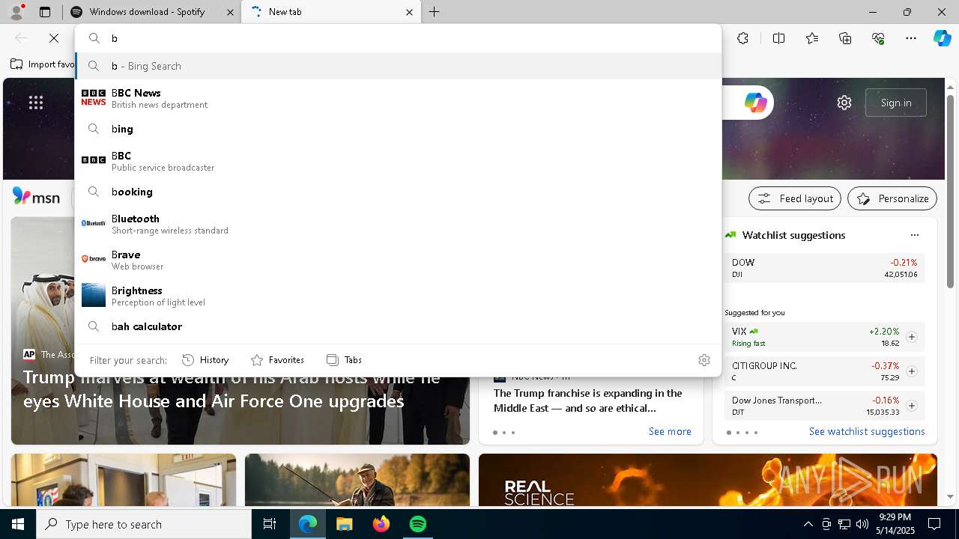Screen dimensions: 959x539
Task: Choose the 'bah calculator' suggestion
Action: point(398,326)
